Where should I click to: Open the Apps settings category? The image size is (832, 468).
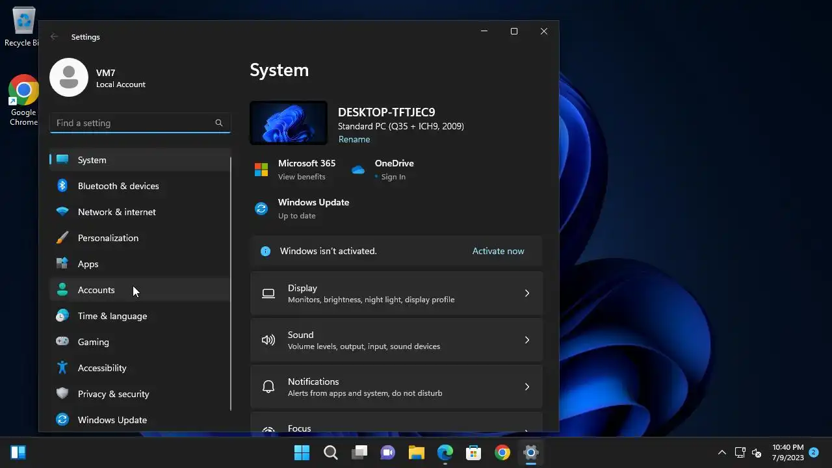tap(140, 264)
